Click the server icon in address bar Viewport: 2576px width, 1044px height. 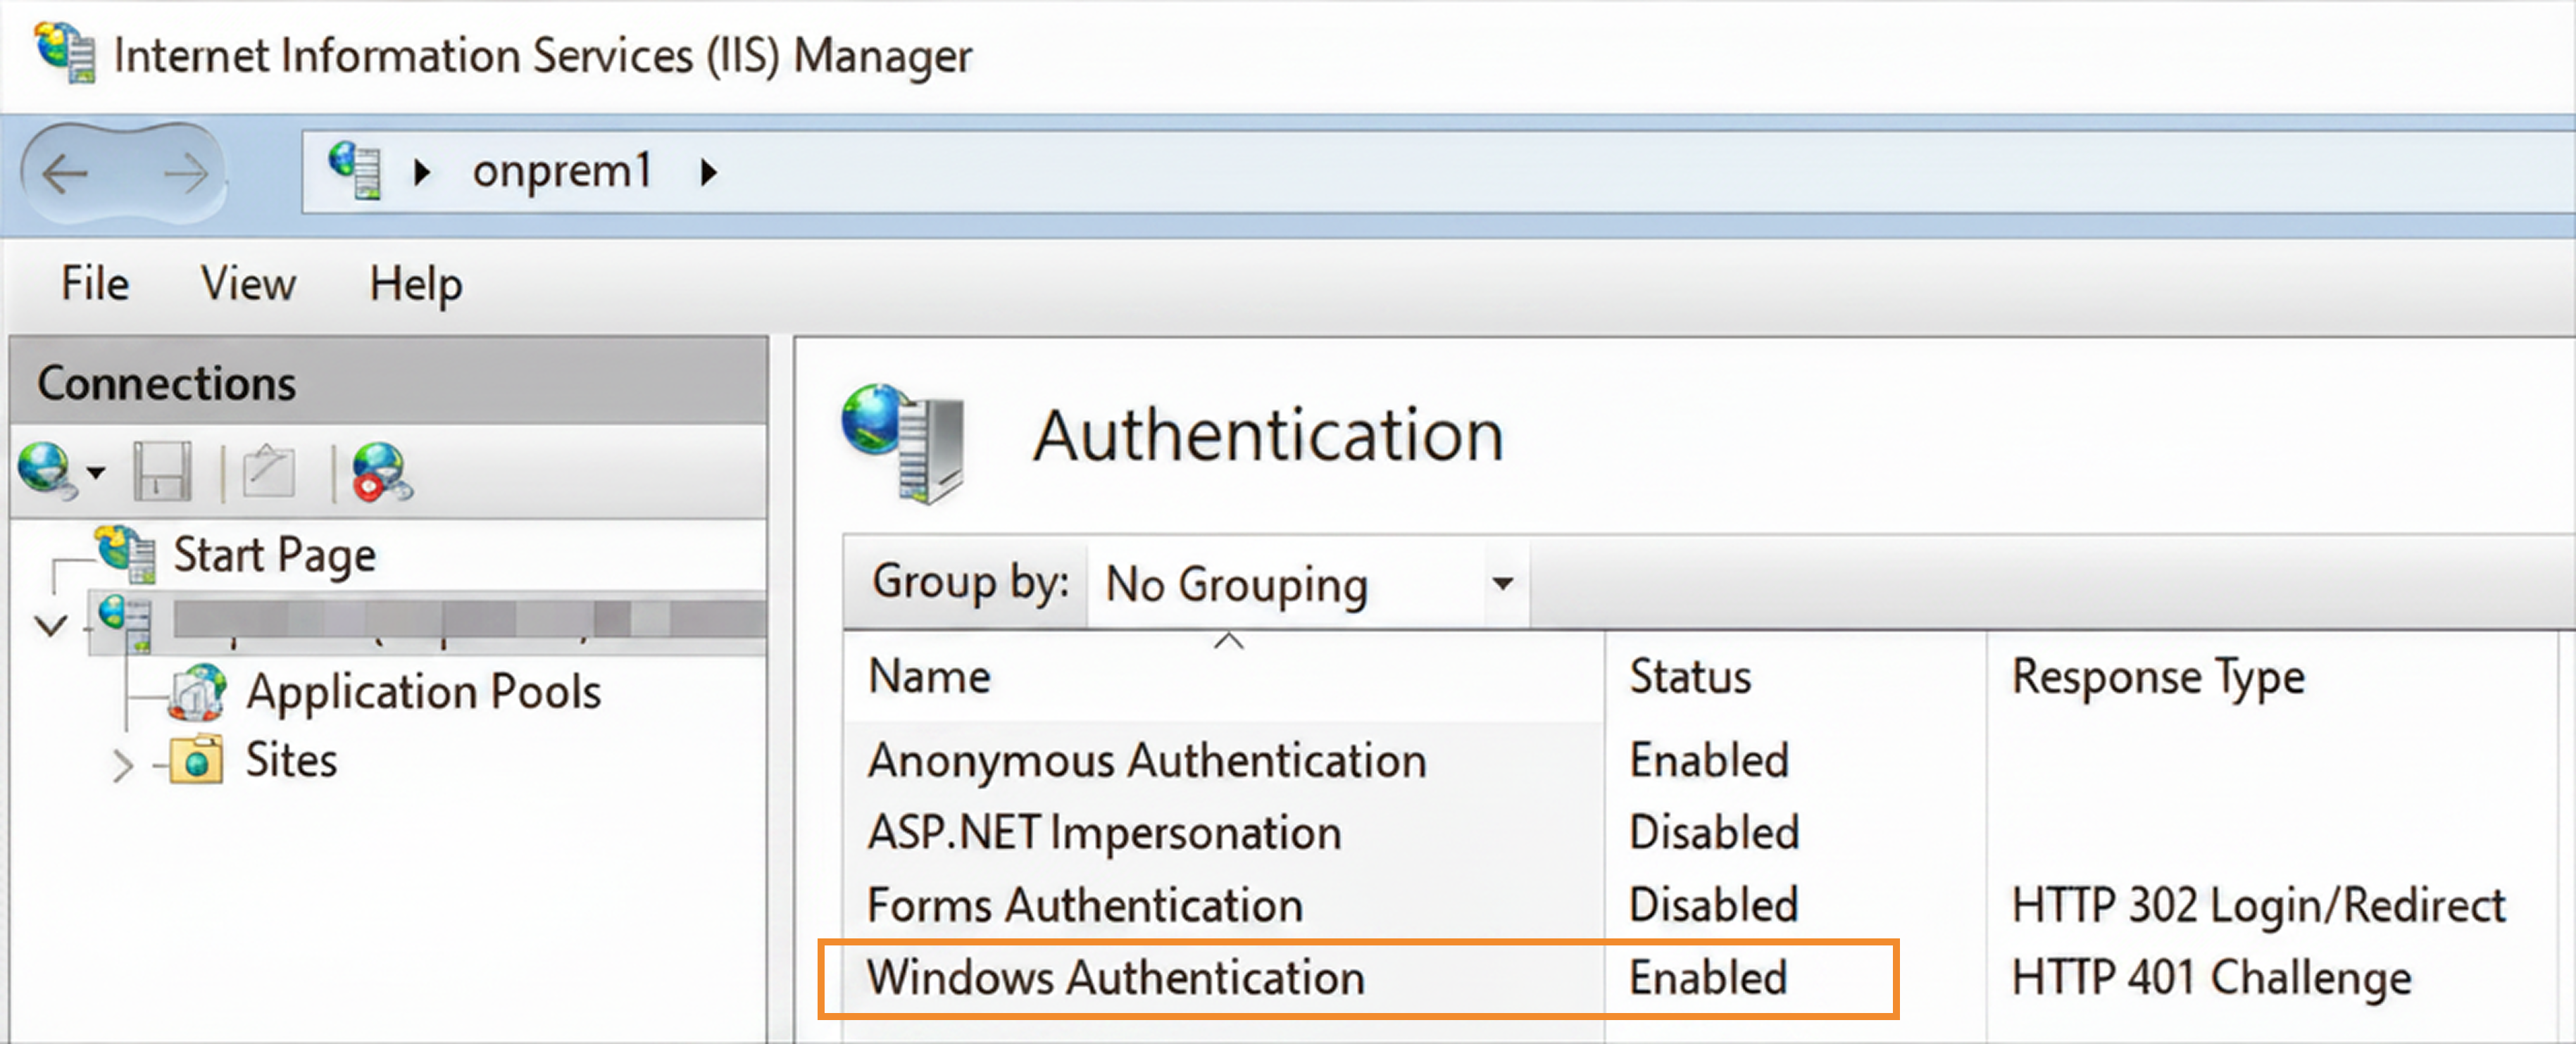tap(356, 170)
